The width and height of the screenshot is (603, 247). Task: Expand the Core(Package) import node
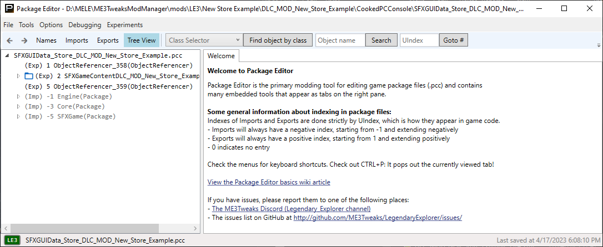tap(18, 106)
